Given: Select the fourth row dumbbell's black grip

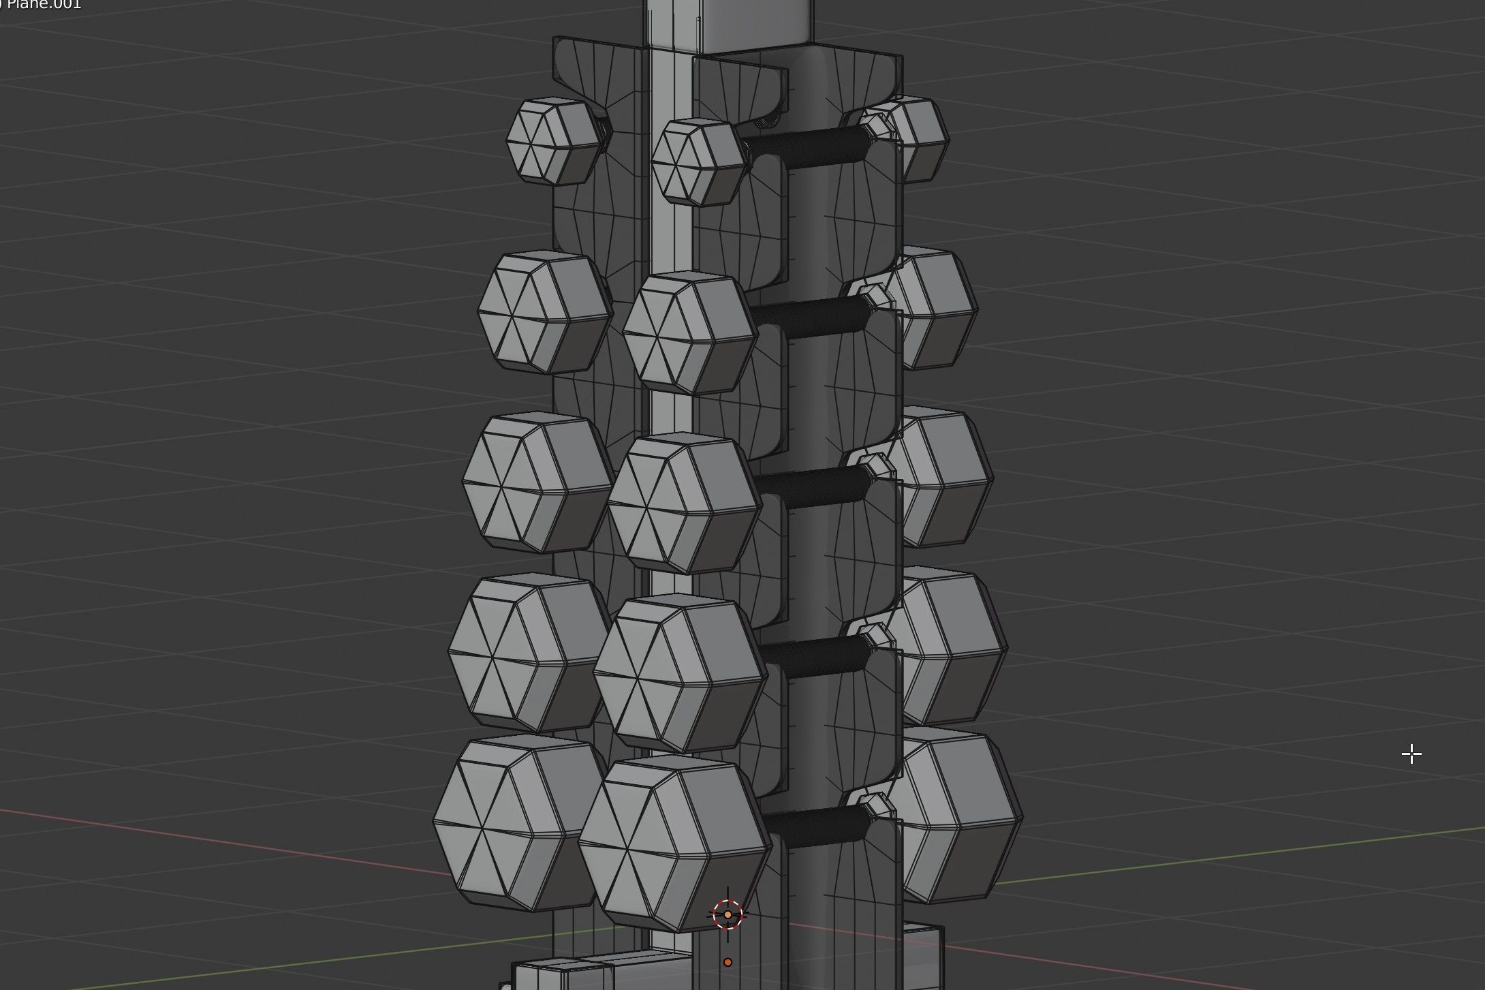Looking at the screenshot, I should [x=815, y=657].
